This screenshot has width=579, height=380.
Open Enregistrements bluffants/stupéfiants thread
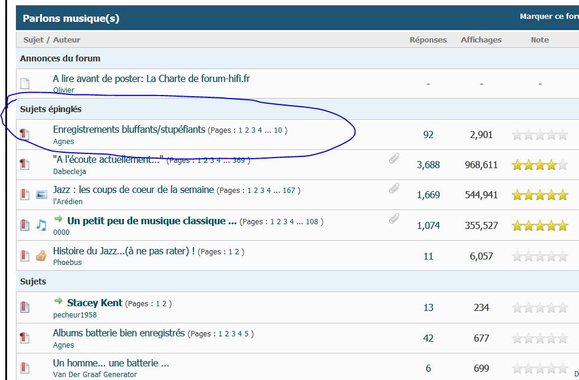click(129, 130)
